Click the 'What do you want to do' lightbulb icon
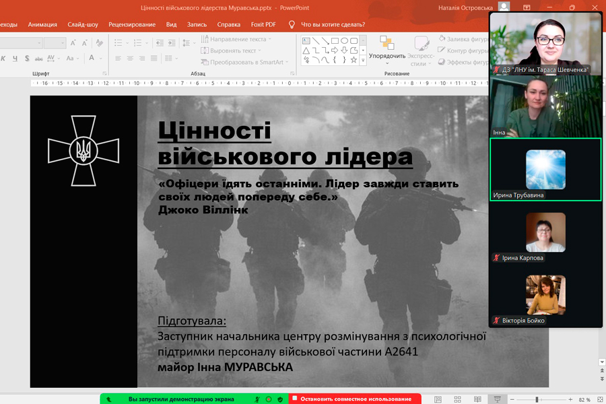The image size is (606, 404). point(292,24)
